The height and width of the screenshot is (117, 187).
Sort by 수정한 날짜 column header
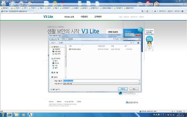pyautogui.click(x=101, y=46)
